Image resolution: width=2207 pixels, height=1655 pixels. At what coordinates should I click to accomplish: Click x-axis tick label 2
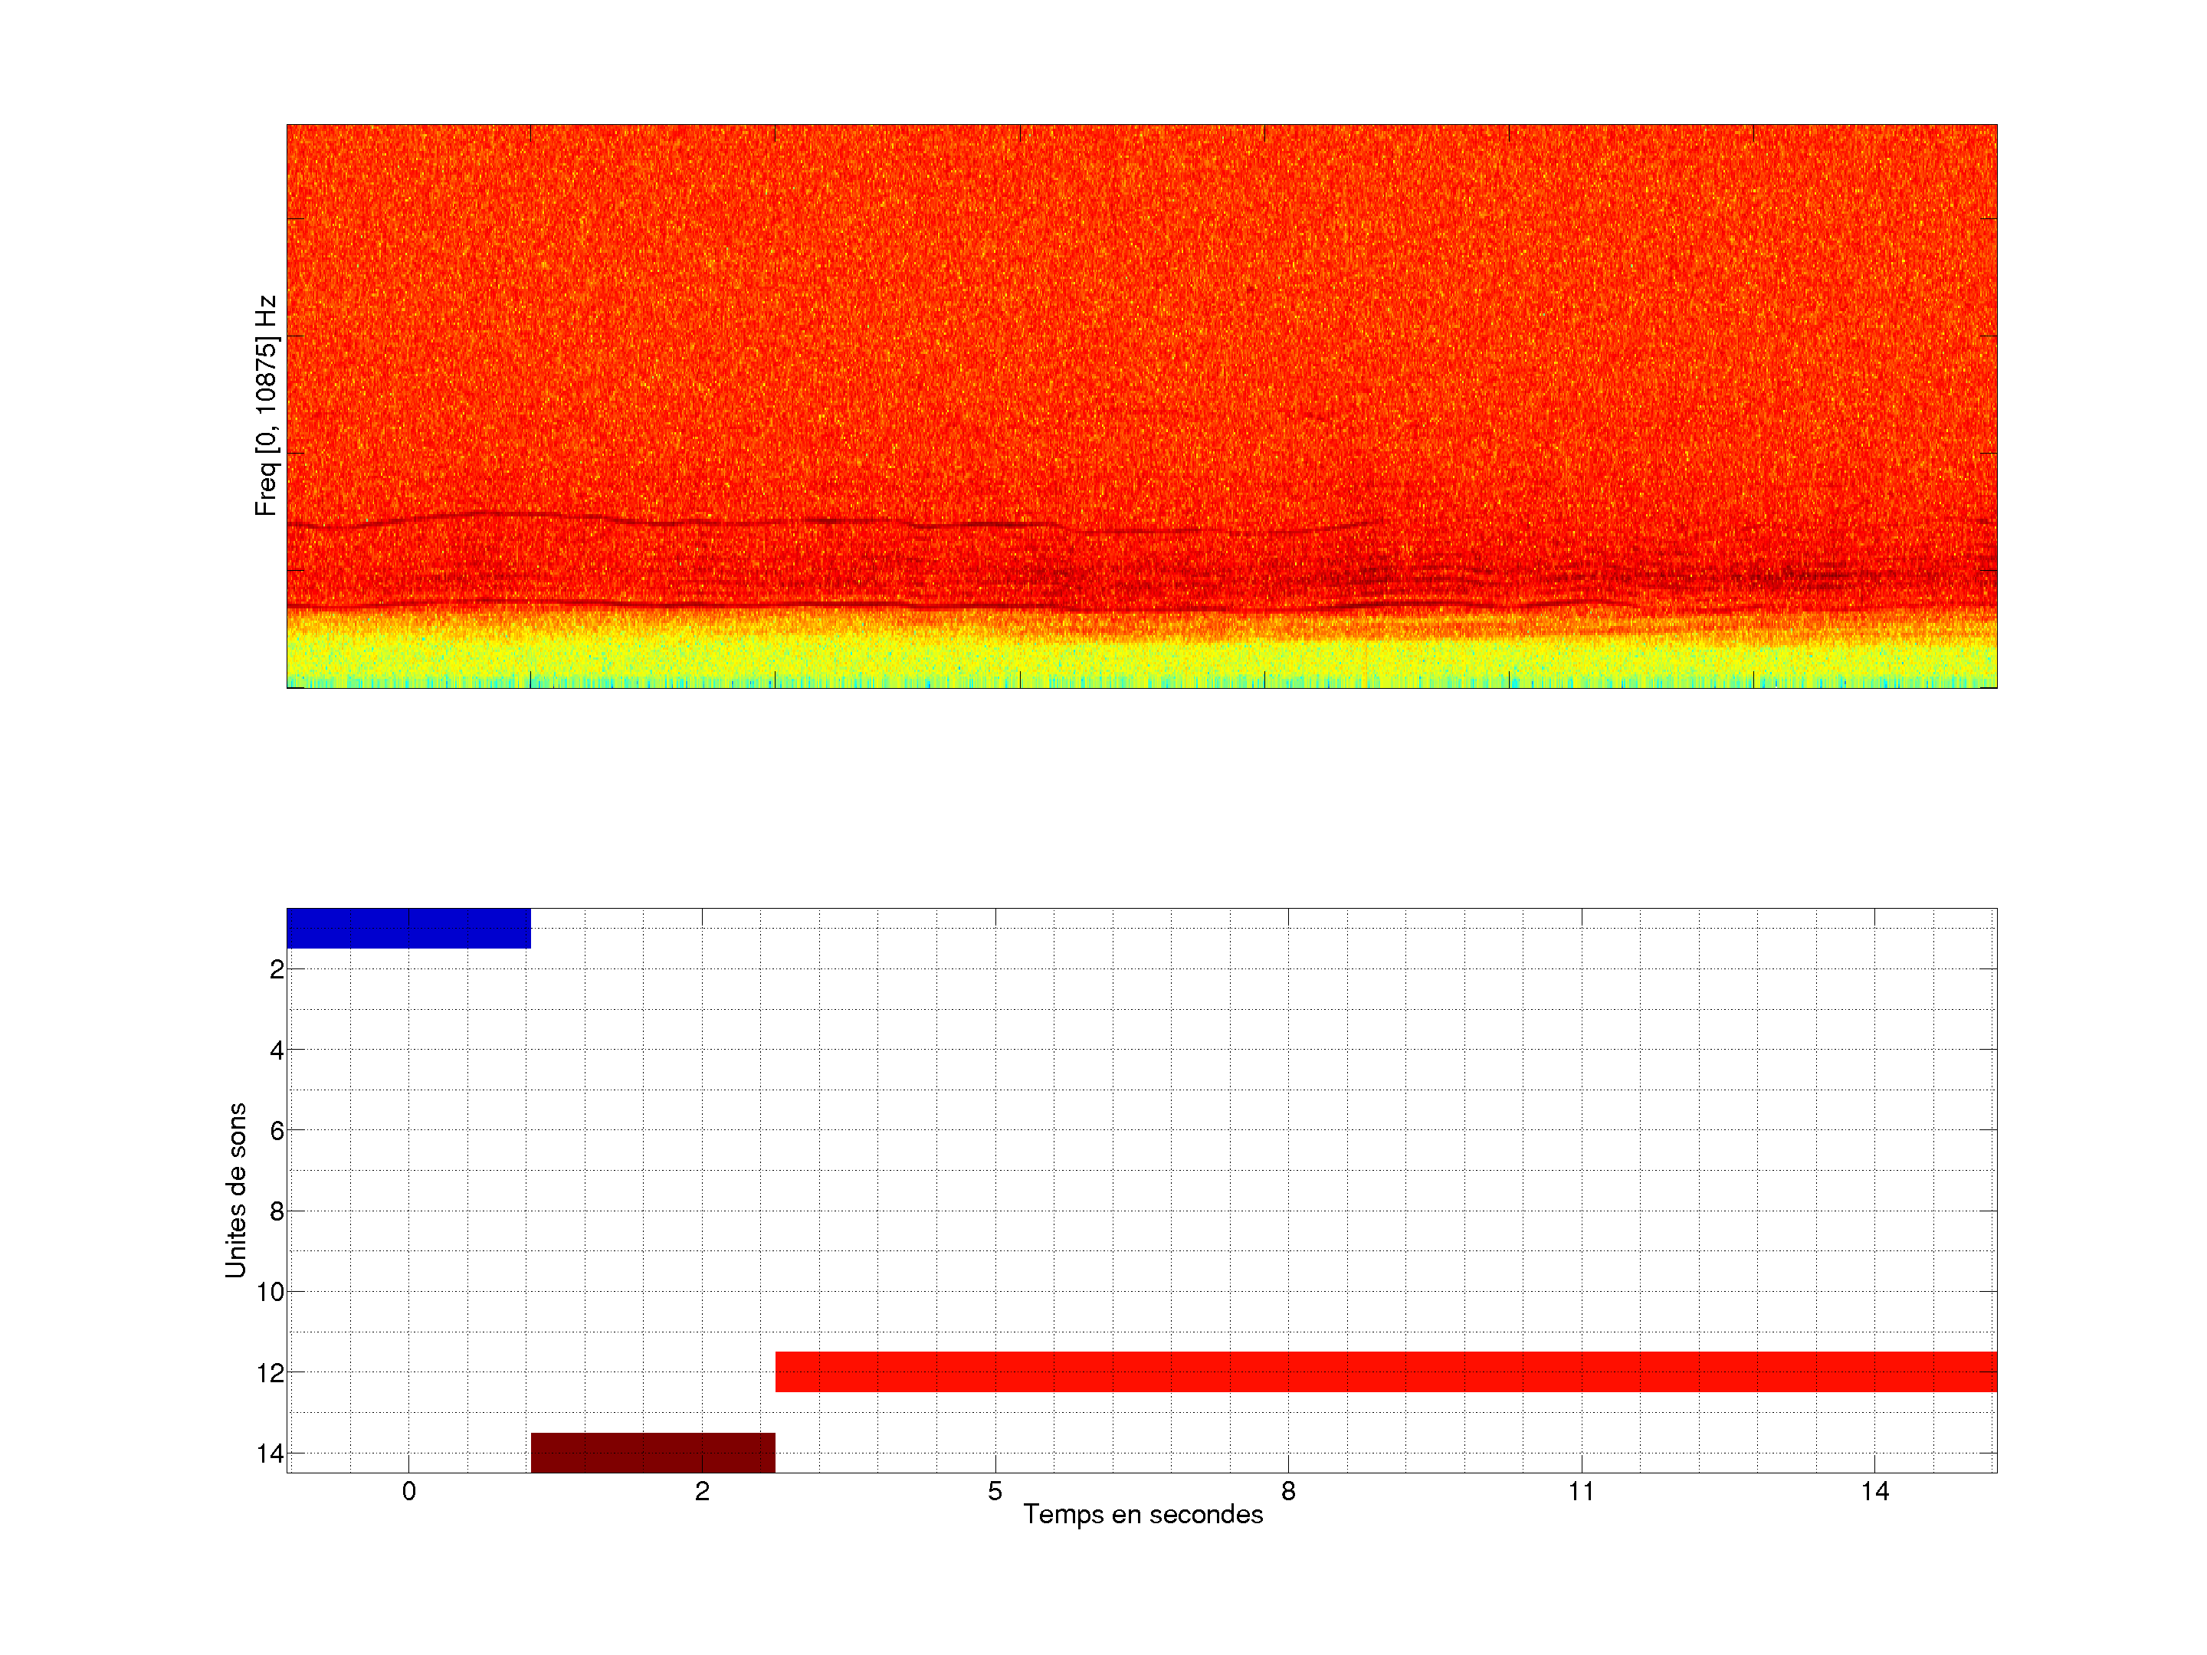point(701,1491)
